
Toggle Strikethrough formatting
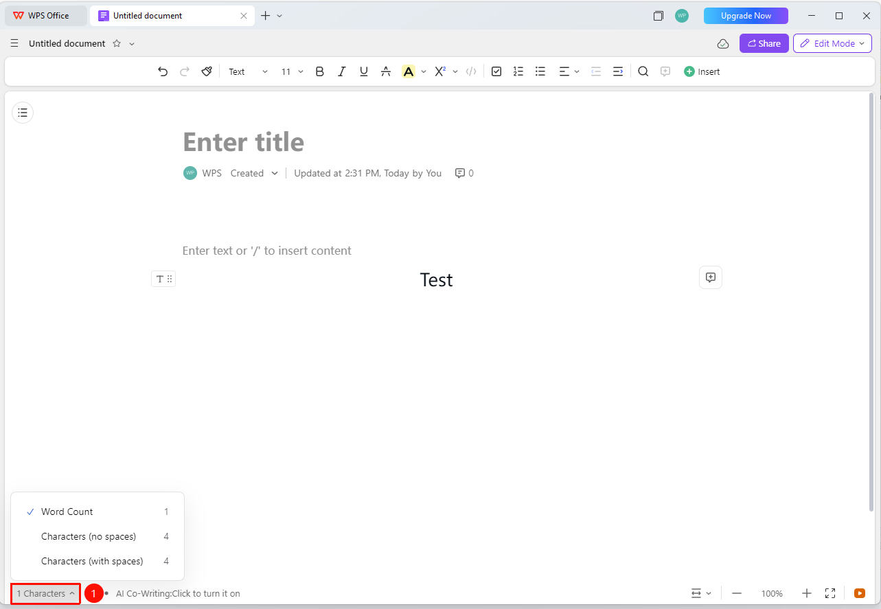click(386, 71)
